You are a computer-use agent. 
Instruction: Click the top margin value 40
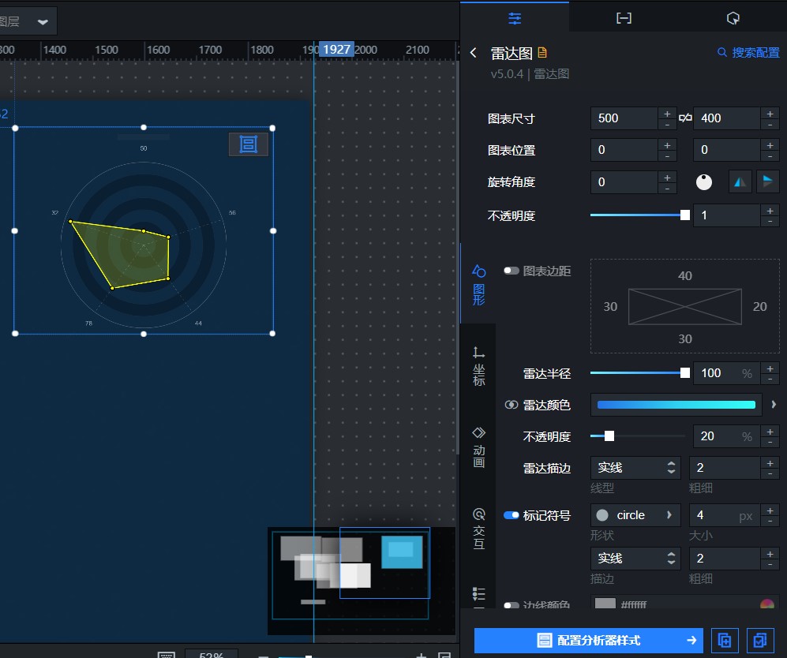684,275
